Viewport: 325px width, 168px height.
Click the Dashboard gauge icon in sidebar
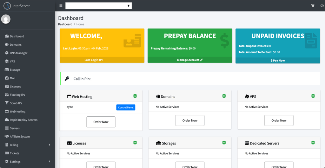[x=7, y=36]
